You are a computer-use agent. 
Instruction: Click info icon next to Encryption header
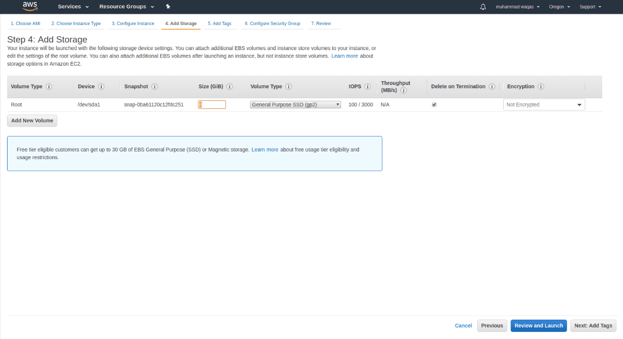tap(541, 87)
